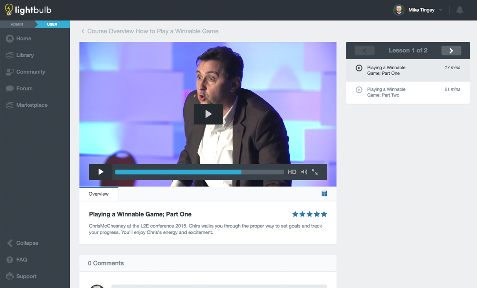This screenshot has height=288, width=477.
Task: Select Playing a Winnable Game; Part One
Action: point(408,70)
